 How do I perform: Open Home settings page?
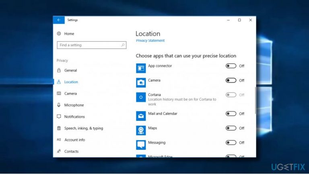point(69,34)
